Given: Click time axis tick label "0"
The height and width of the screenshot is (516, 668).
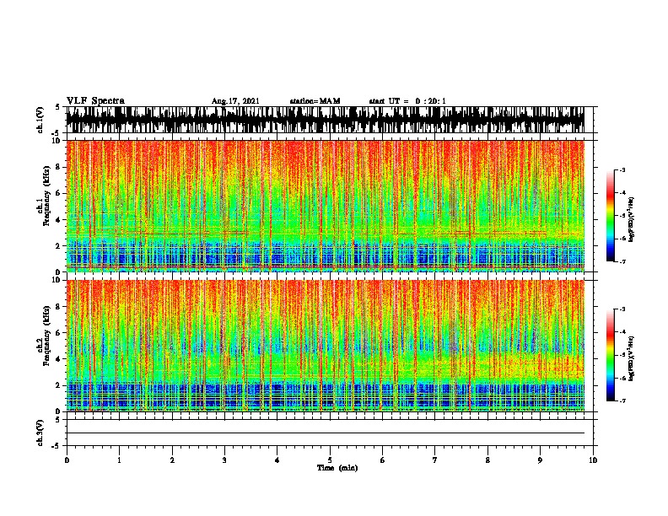Looking at the screenshot, I should coord(67,460).
